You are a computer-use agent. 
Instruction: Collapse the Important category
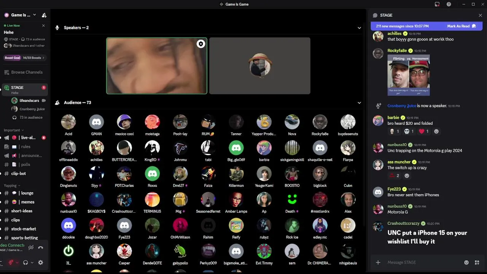[14, 130]
